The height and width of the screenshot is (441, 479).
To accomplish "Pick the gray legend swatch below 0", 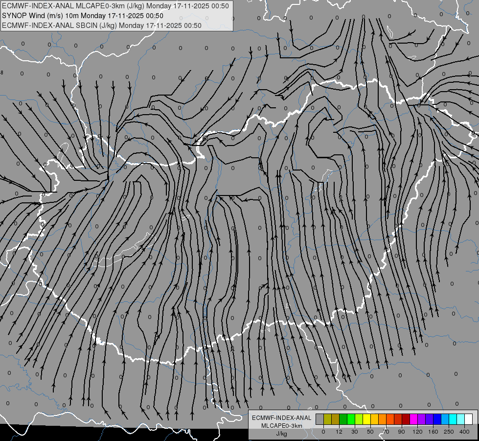I will (320, 419).
